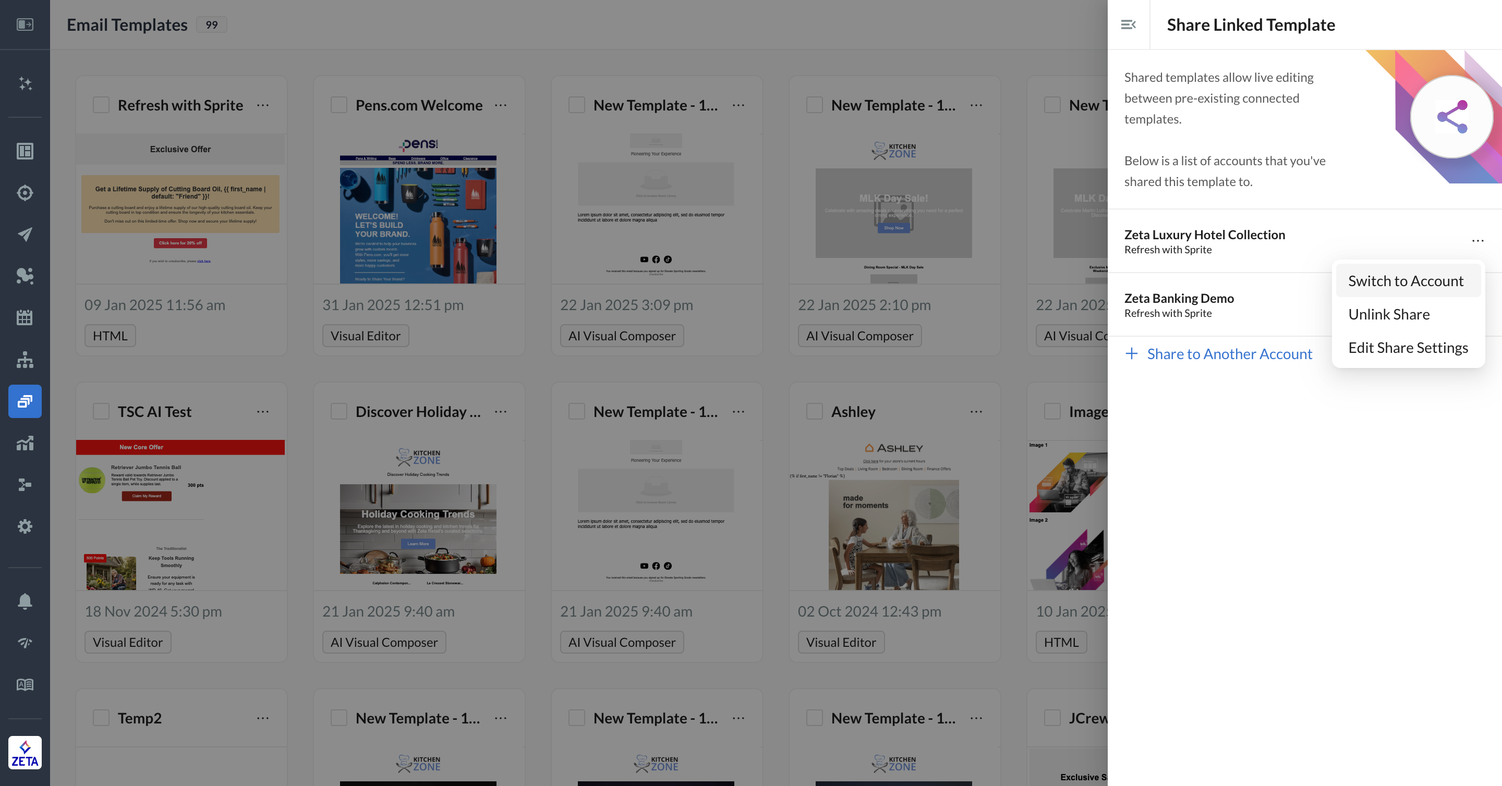This screenshot has width=1502, height=786.
Task: Click the 02 Oct 2024 12:43 pm date
Action: pyautogui.click(x=869, y=611)
